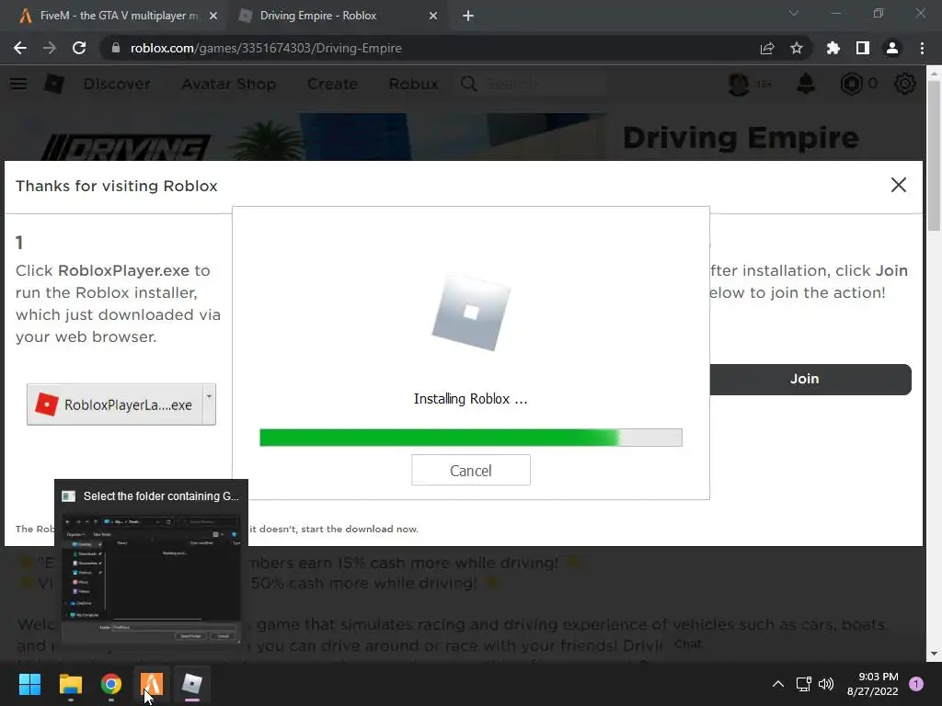This screenshot has width=942, height=706.
Task: Click the Roblox search field
Action: click(x=545, y=84)
